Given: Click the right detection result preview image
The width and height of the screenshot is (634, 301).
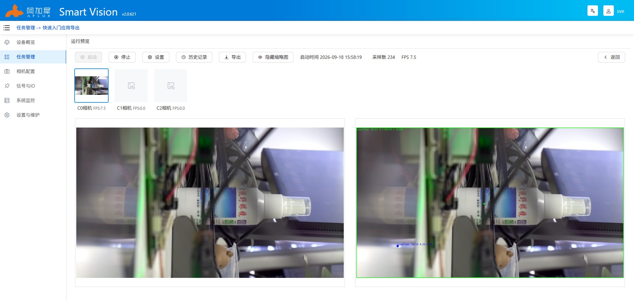Looking at the screenshot, I should (490, 203).
